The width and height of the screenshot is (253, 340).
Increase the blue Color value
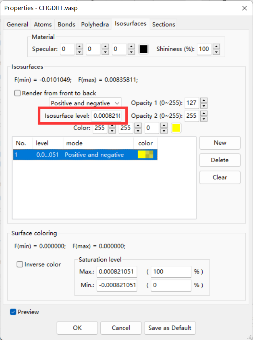click(164, 125)
